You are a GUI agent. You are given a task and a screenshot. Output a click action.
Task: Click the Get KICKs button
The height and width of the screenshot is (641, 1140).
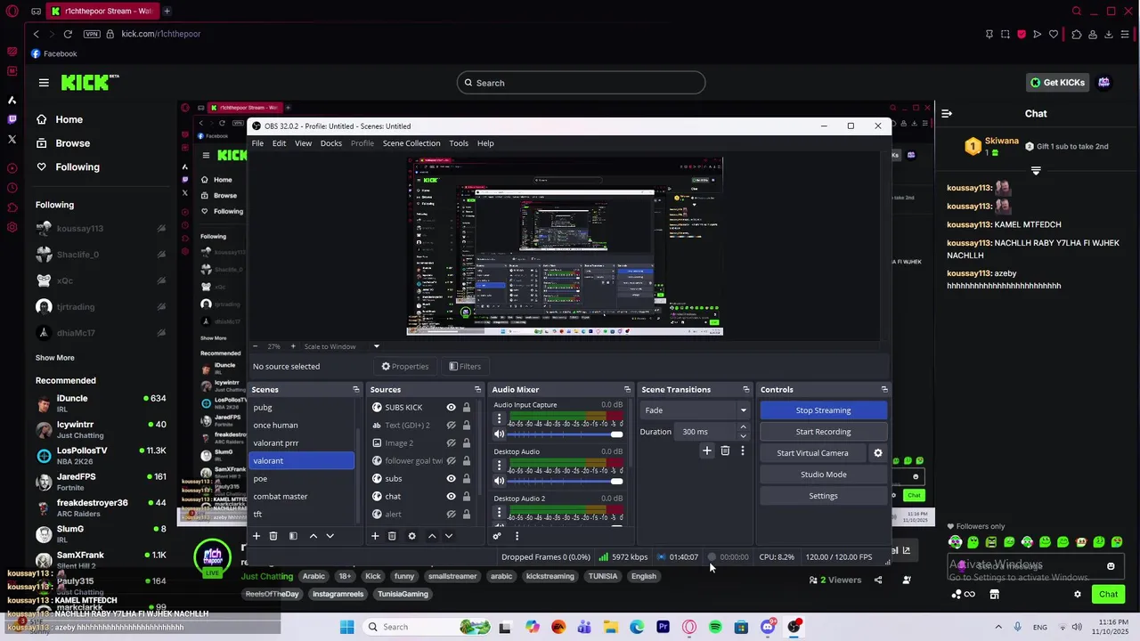point(1057,83)
